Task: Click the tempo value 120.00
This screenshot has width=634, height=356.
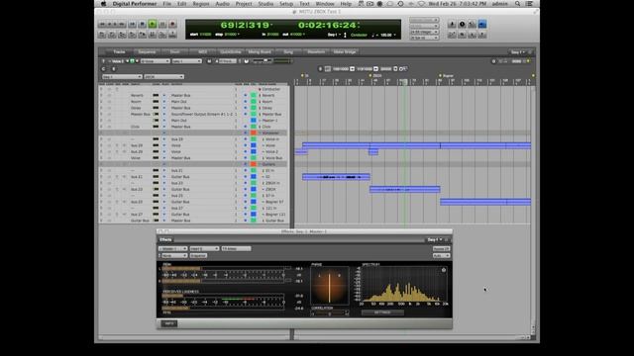Action: point(386,36)
